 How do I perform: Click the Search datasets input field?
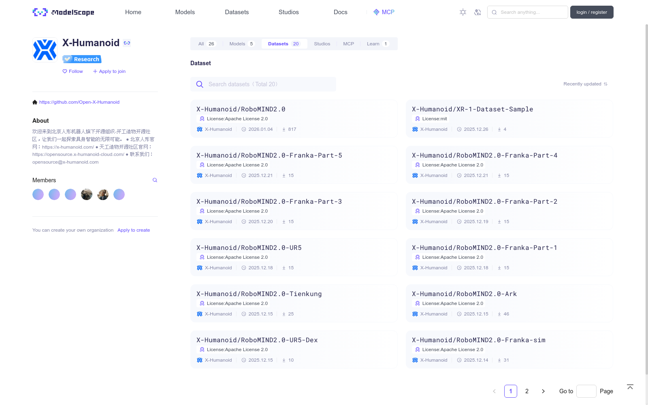(x=263, y=84)
